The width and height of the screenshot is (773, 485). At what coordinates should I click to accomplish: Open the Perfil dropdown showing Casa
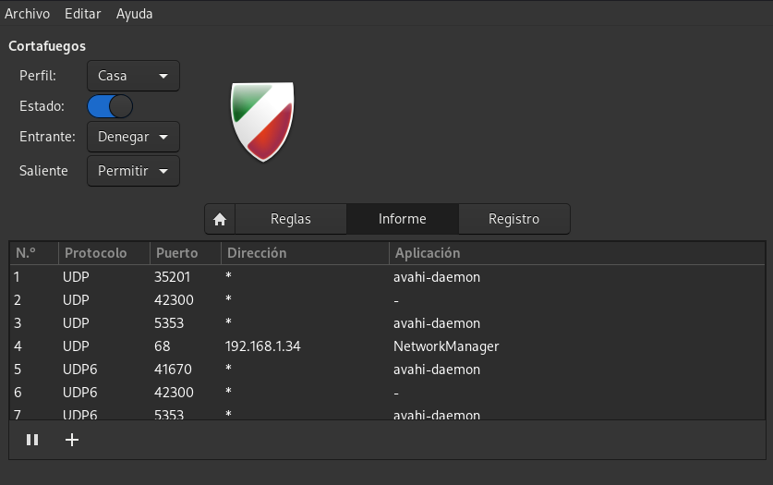133,76
